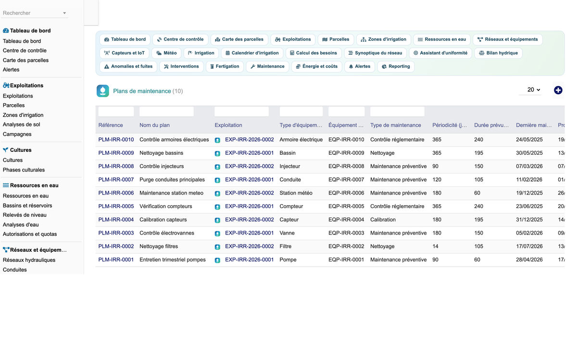Viewport: 577px width, 357px height.
Task: Open Fertigation navigation button
Action: point(224,66)
